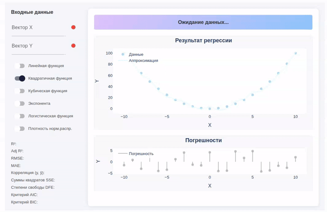Enable the Линейная функция switch
This screenshot has width=327, height=212.
pos(20,66)
